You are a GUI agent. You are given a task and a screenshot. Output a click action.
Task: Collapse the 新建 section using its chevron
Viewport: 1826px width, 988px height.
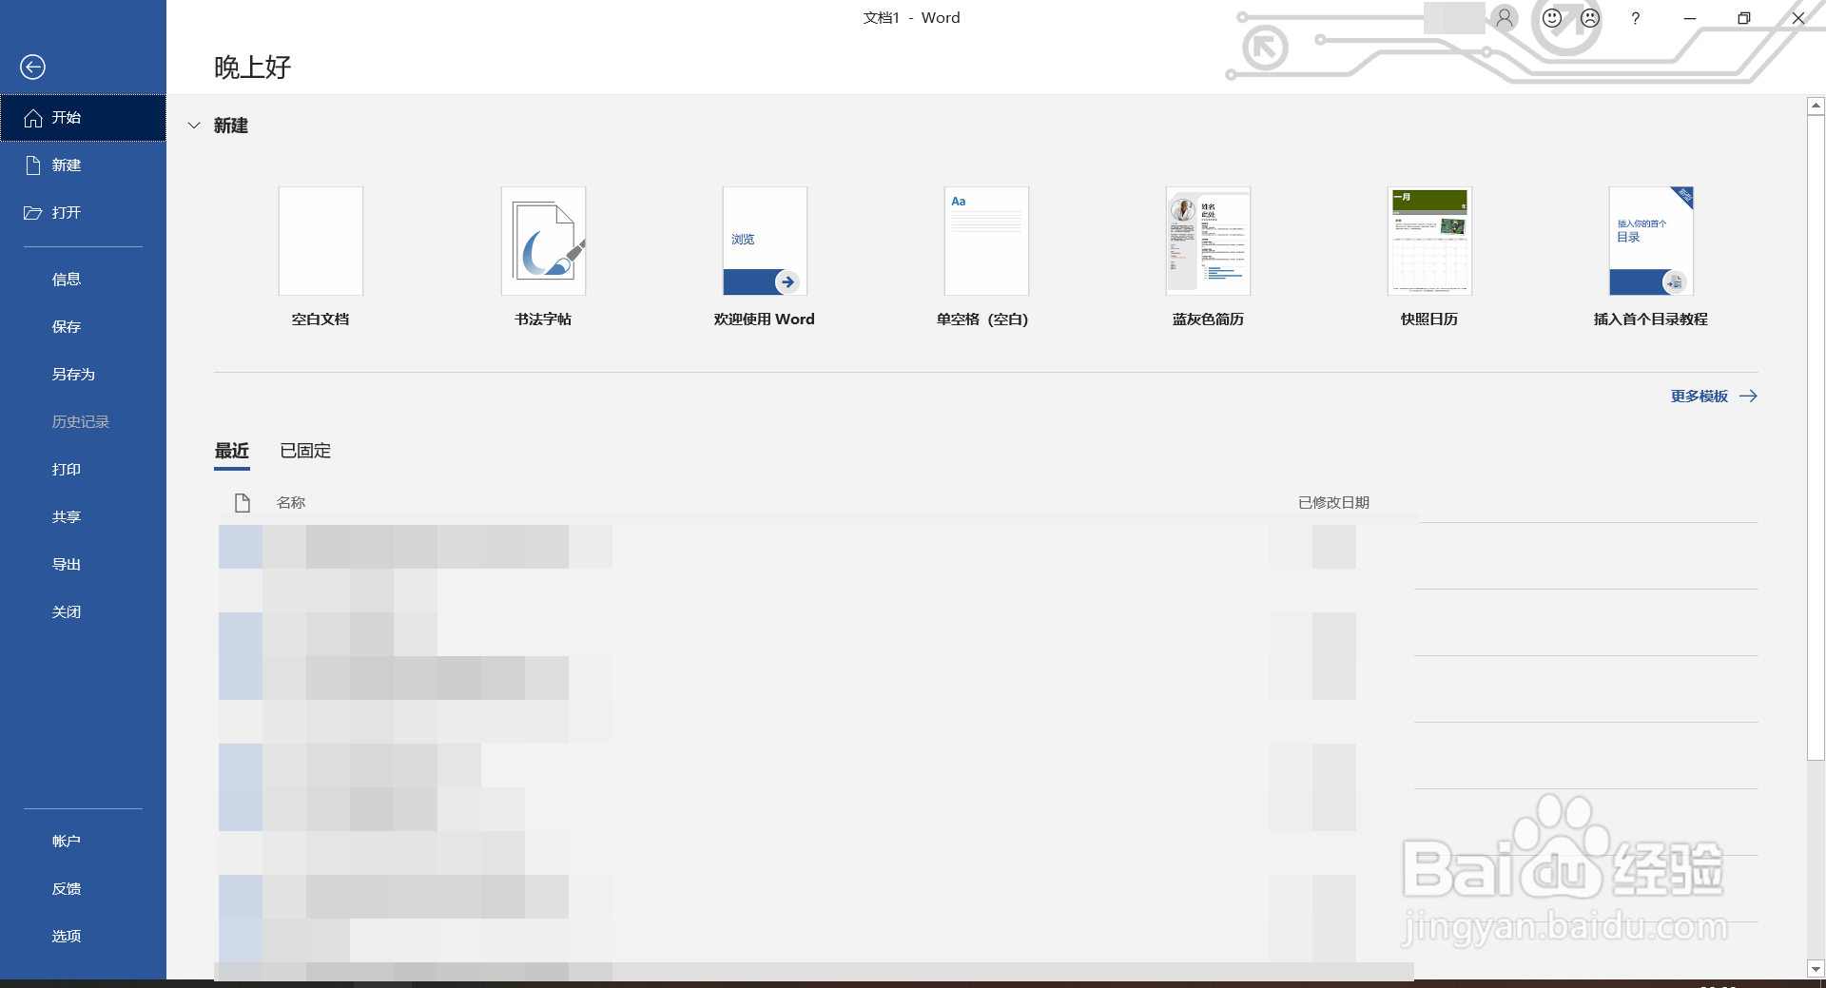tap(195, 126)
